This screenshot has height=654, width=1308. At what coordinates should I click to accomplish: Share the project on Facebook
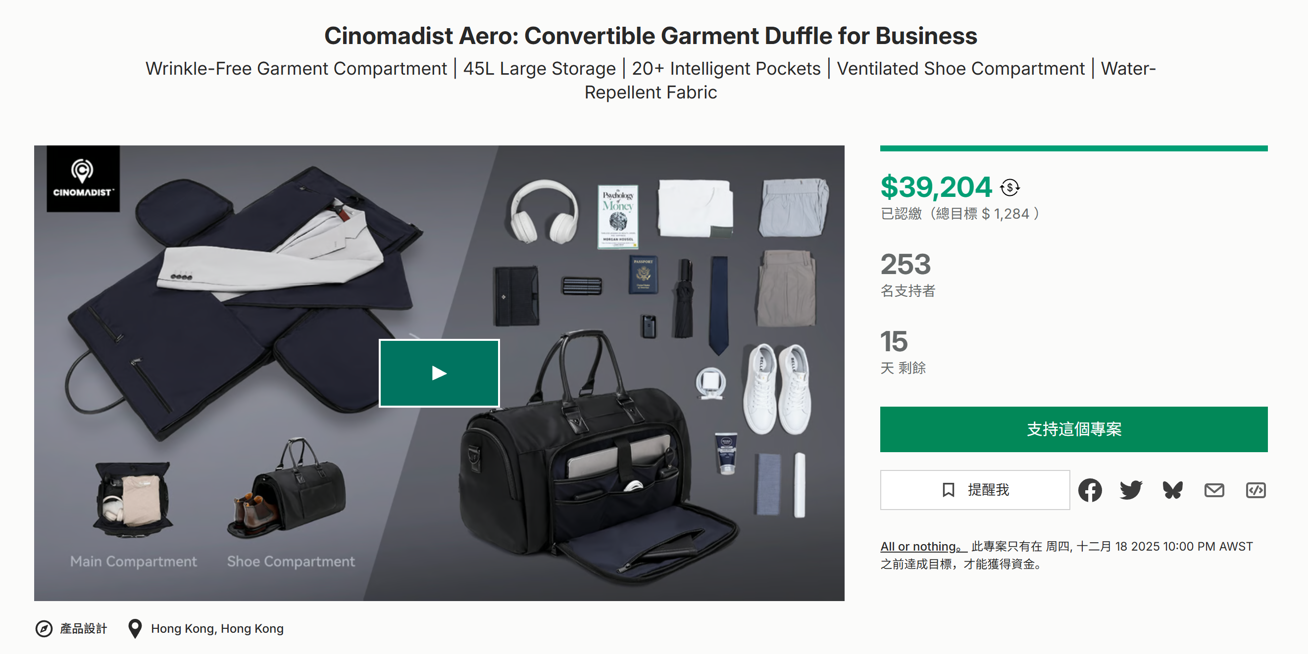(x=1090, y=490)
